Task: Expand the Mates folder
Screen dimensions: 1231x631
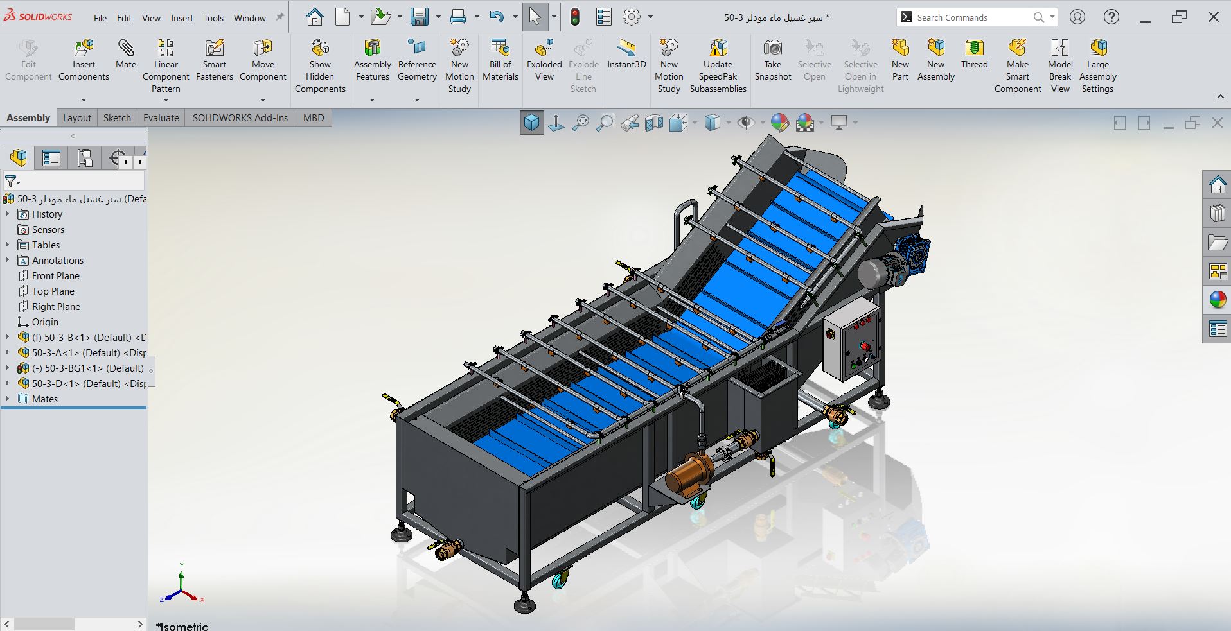Action: (x=8, y=399)
